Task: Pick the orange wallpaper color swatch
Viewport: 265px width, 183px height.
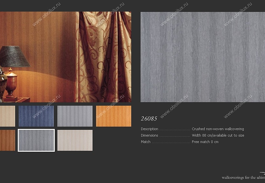Action: (113, 116)
